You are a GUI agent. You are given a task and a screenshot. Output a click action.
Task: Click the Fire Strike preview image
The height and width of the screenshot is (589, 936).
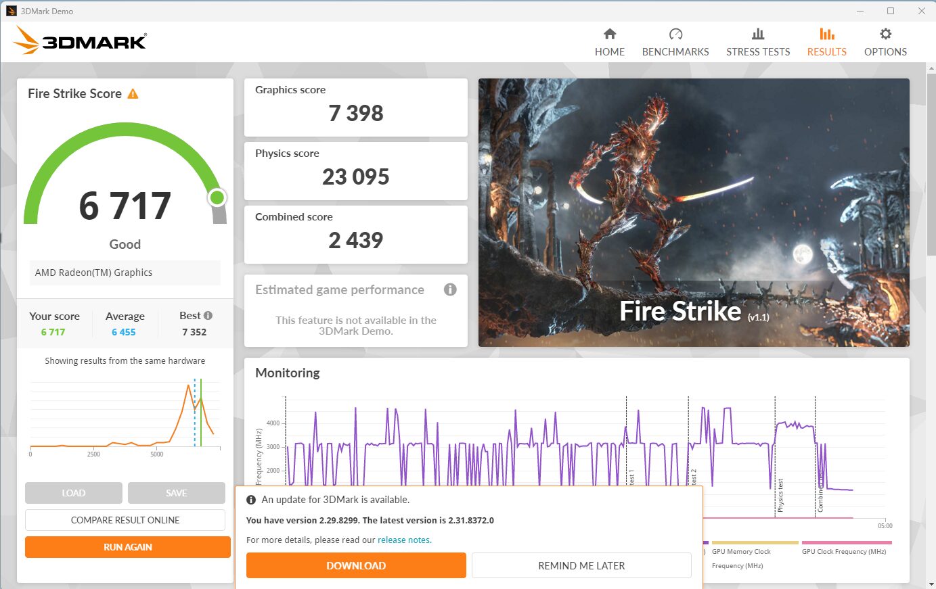point(694,212)
